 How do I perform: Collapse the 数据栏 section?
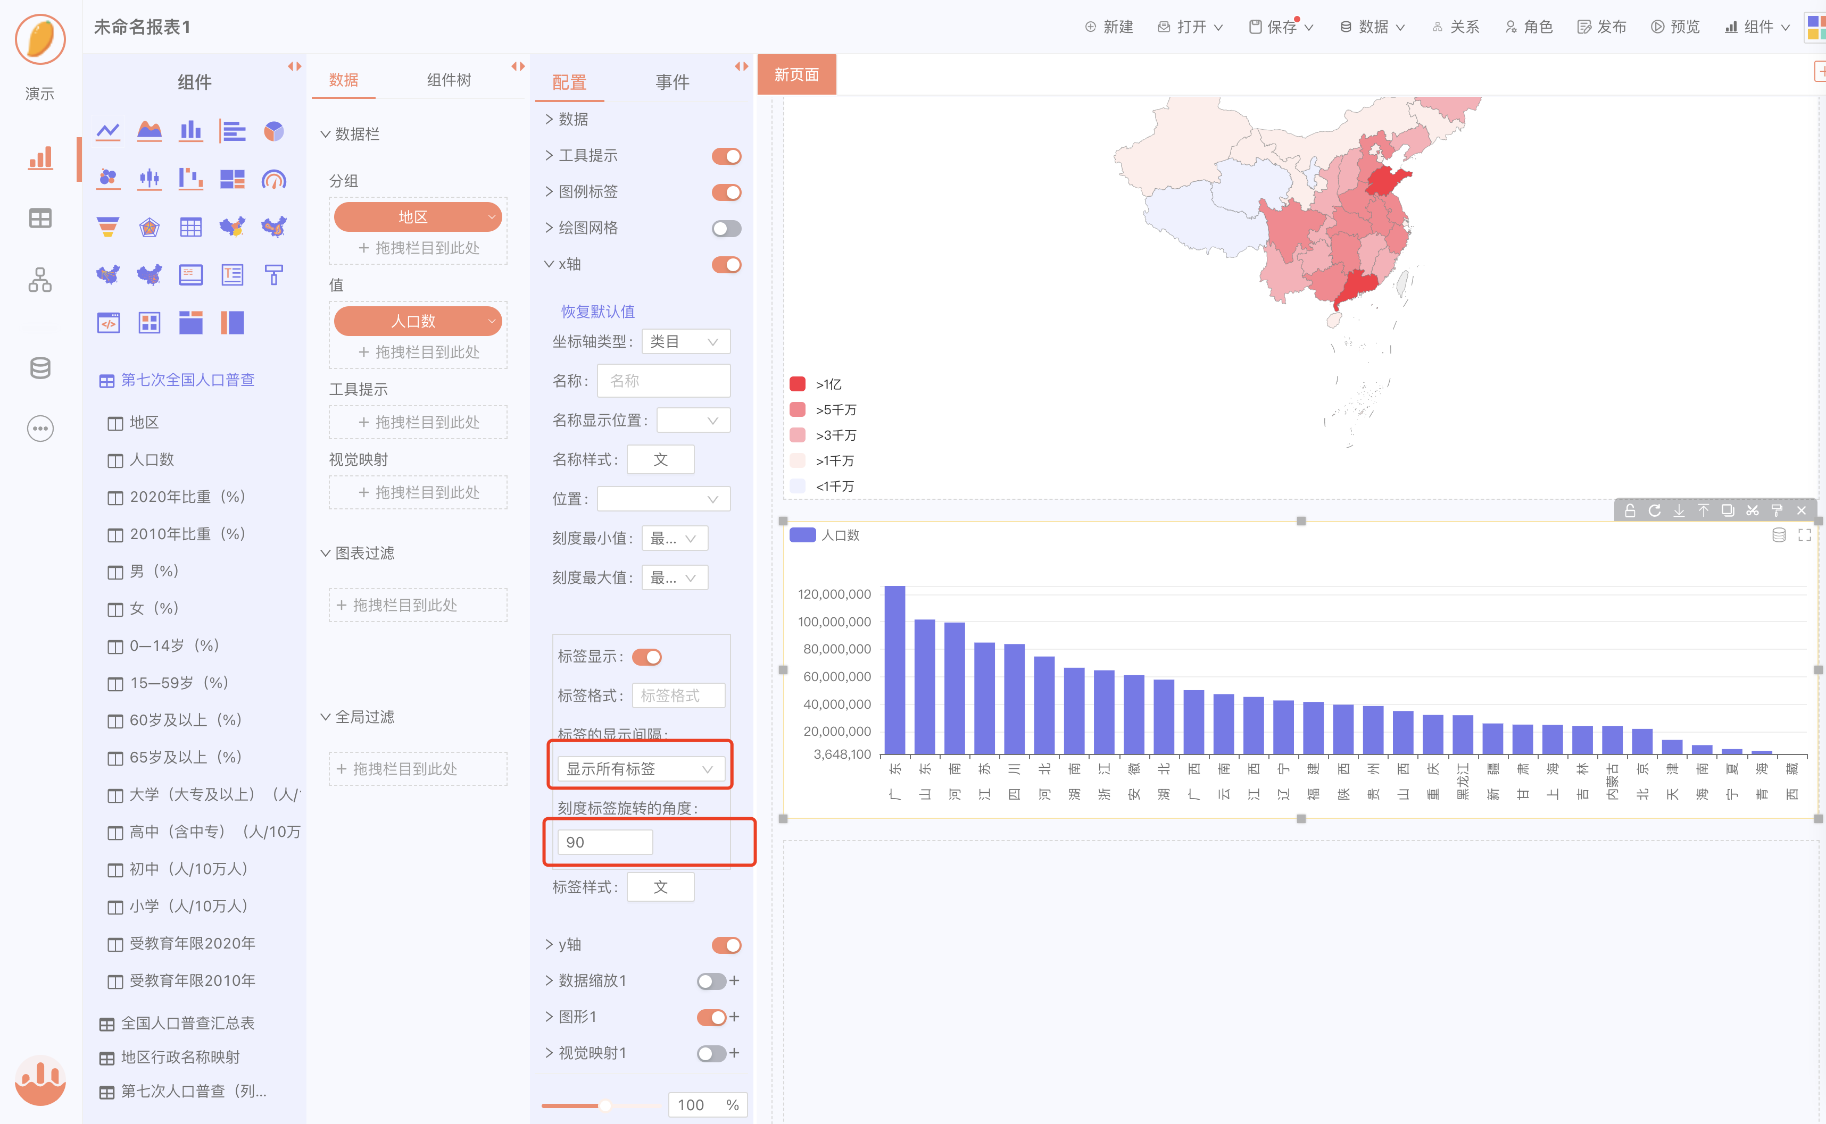350,134
